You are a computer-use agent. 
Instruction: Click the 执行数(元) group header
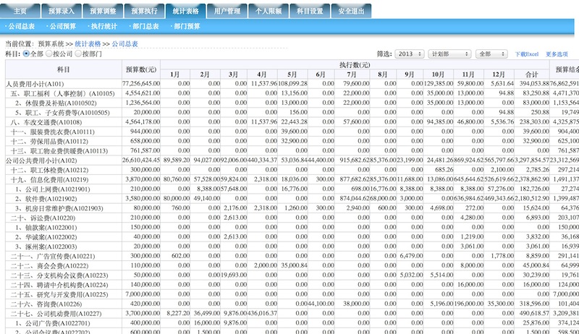pos(355,65)
